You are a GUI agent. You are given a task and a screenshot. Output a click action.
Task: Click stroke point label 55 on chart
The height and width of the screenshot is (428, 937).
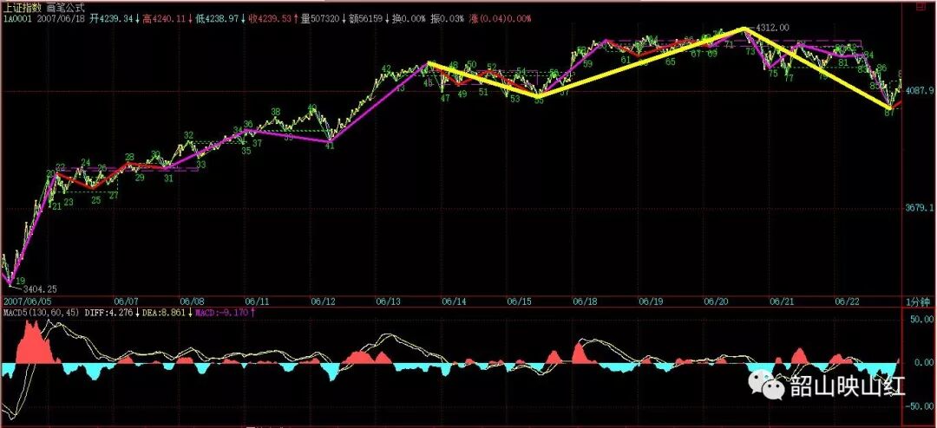tap(539, 101)
